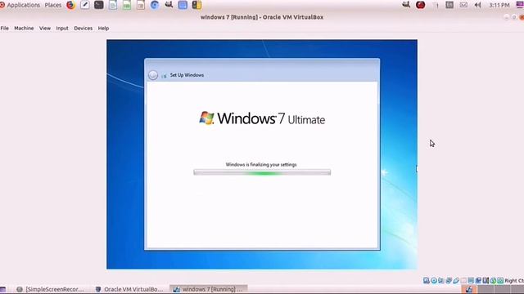Launch the text editor pencil icon
The width and height of the screenshot is (524, 294).
[85, 5]
